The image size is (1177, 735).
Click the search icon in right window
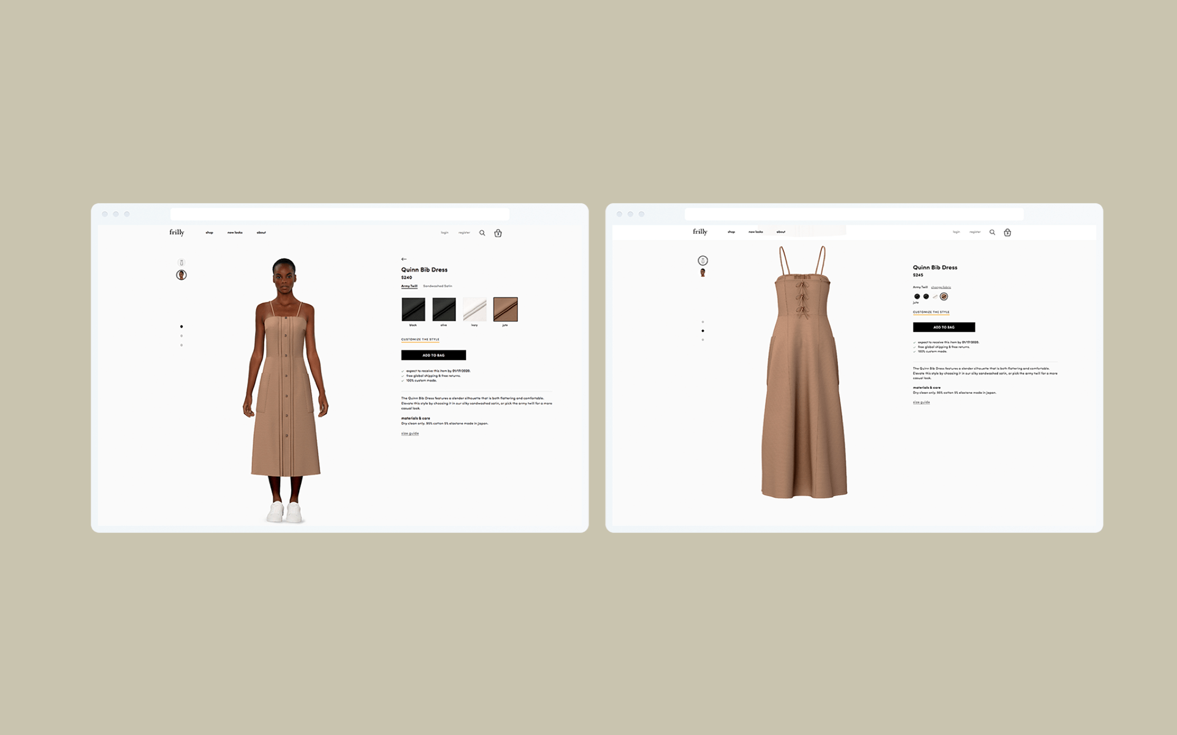click(992, 232)
